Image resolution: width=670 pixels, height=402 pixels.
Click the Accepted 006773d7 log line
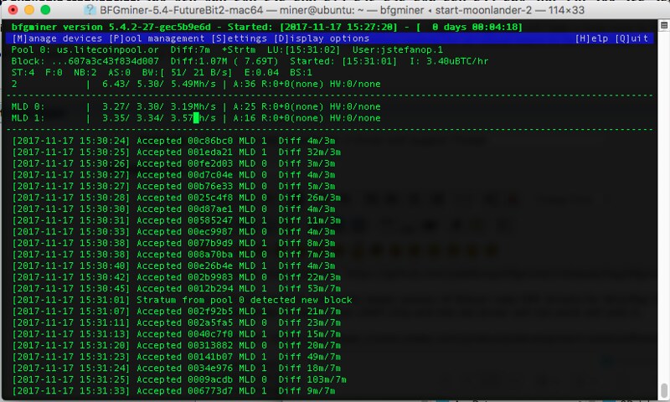pos(173,391)
